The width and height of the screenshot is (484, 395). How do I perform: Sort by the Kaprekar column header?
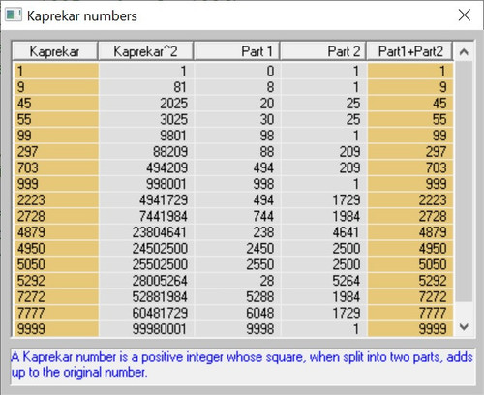tap(55, 51)
